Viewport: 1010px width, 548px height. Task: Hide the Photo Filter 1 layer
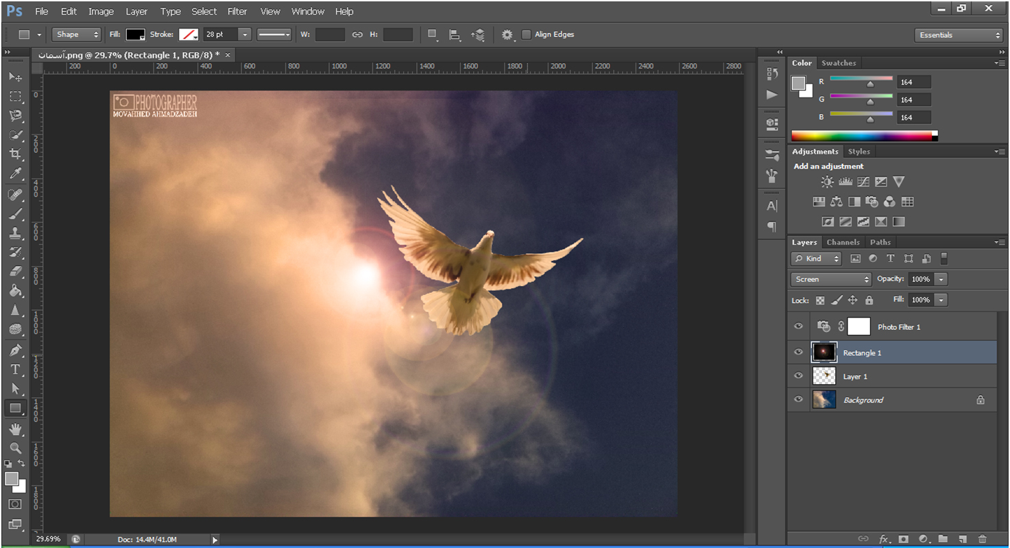(x=798, y=327)
